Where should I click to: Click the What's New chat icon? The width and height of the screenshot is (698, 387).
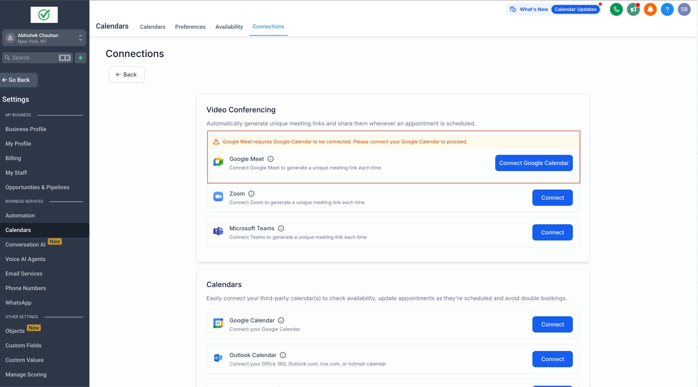[513, 10]
